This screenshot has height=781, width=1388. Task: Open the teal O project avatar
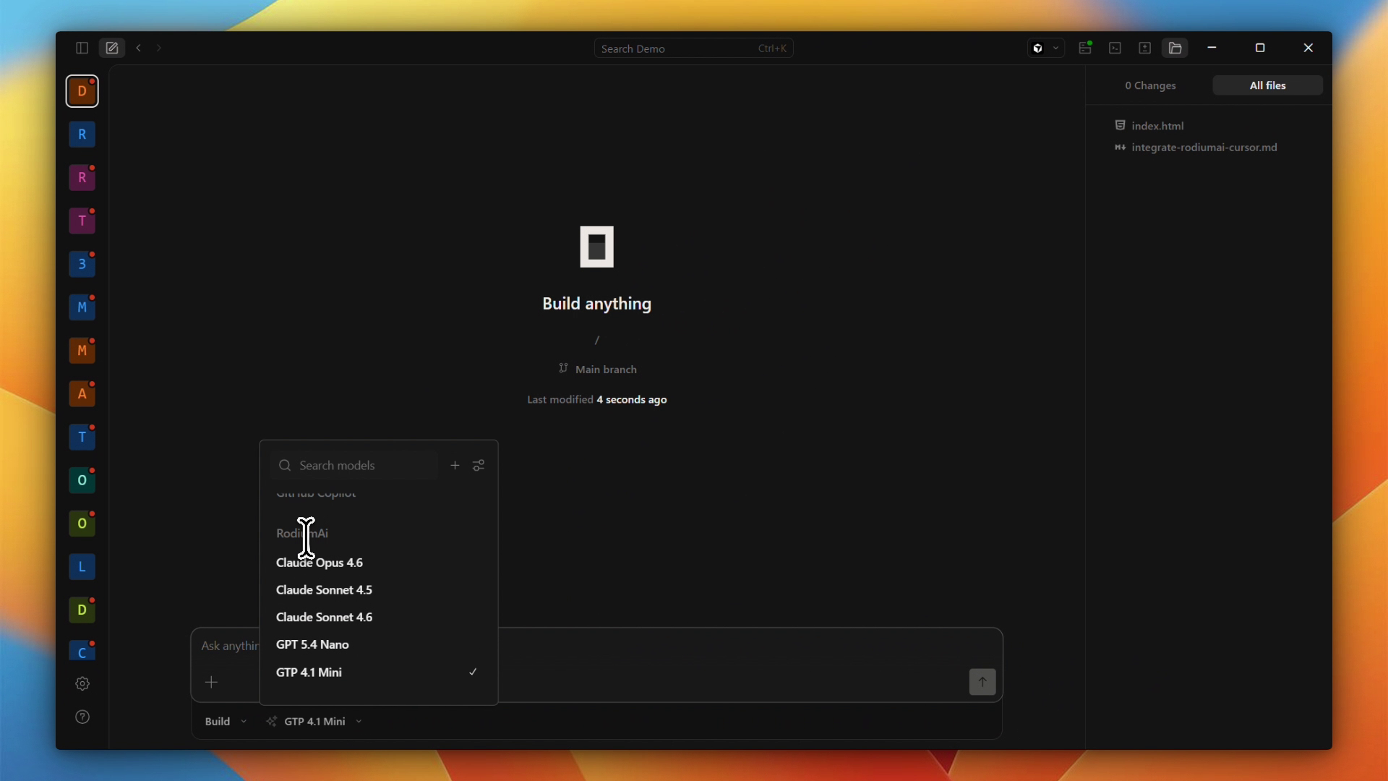[x=82, y=480]
